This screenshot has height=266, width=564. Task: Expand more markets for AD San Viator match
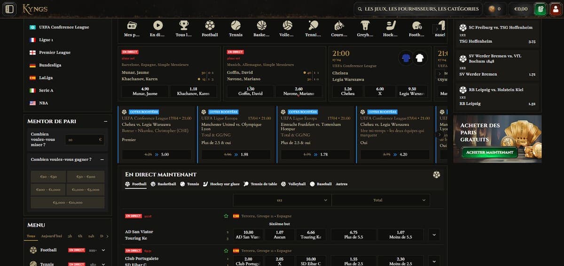pos(434,235)
